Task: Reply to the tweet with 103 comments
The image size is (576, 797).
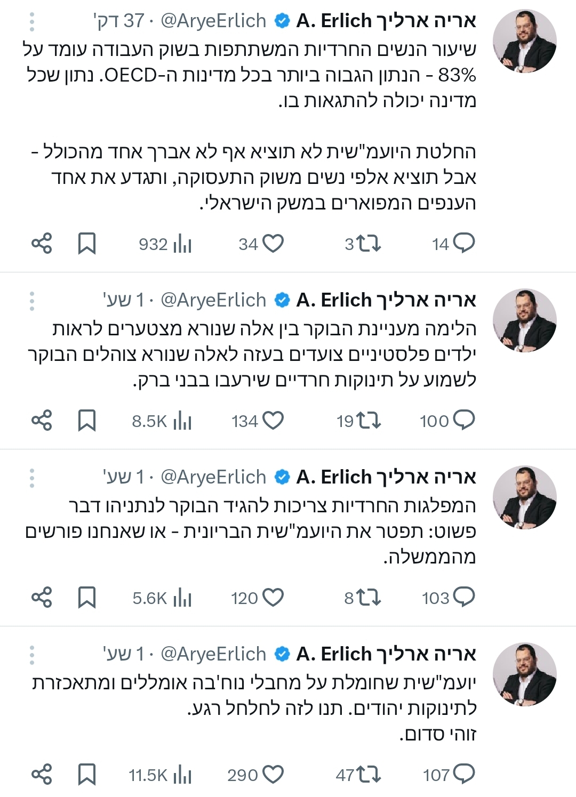Action: pyautogui.click(x=463, y=598)
